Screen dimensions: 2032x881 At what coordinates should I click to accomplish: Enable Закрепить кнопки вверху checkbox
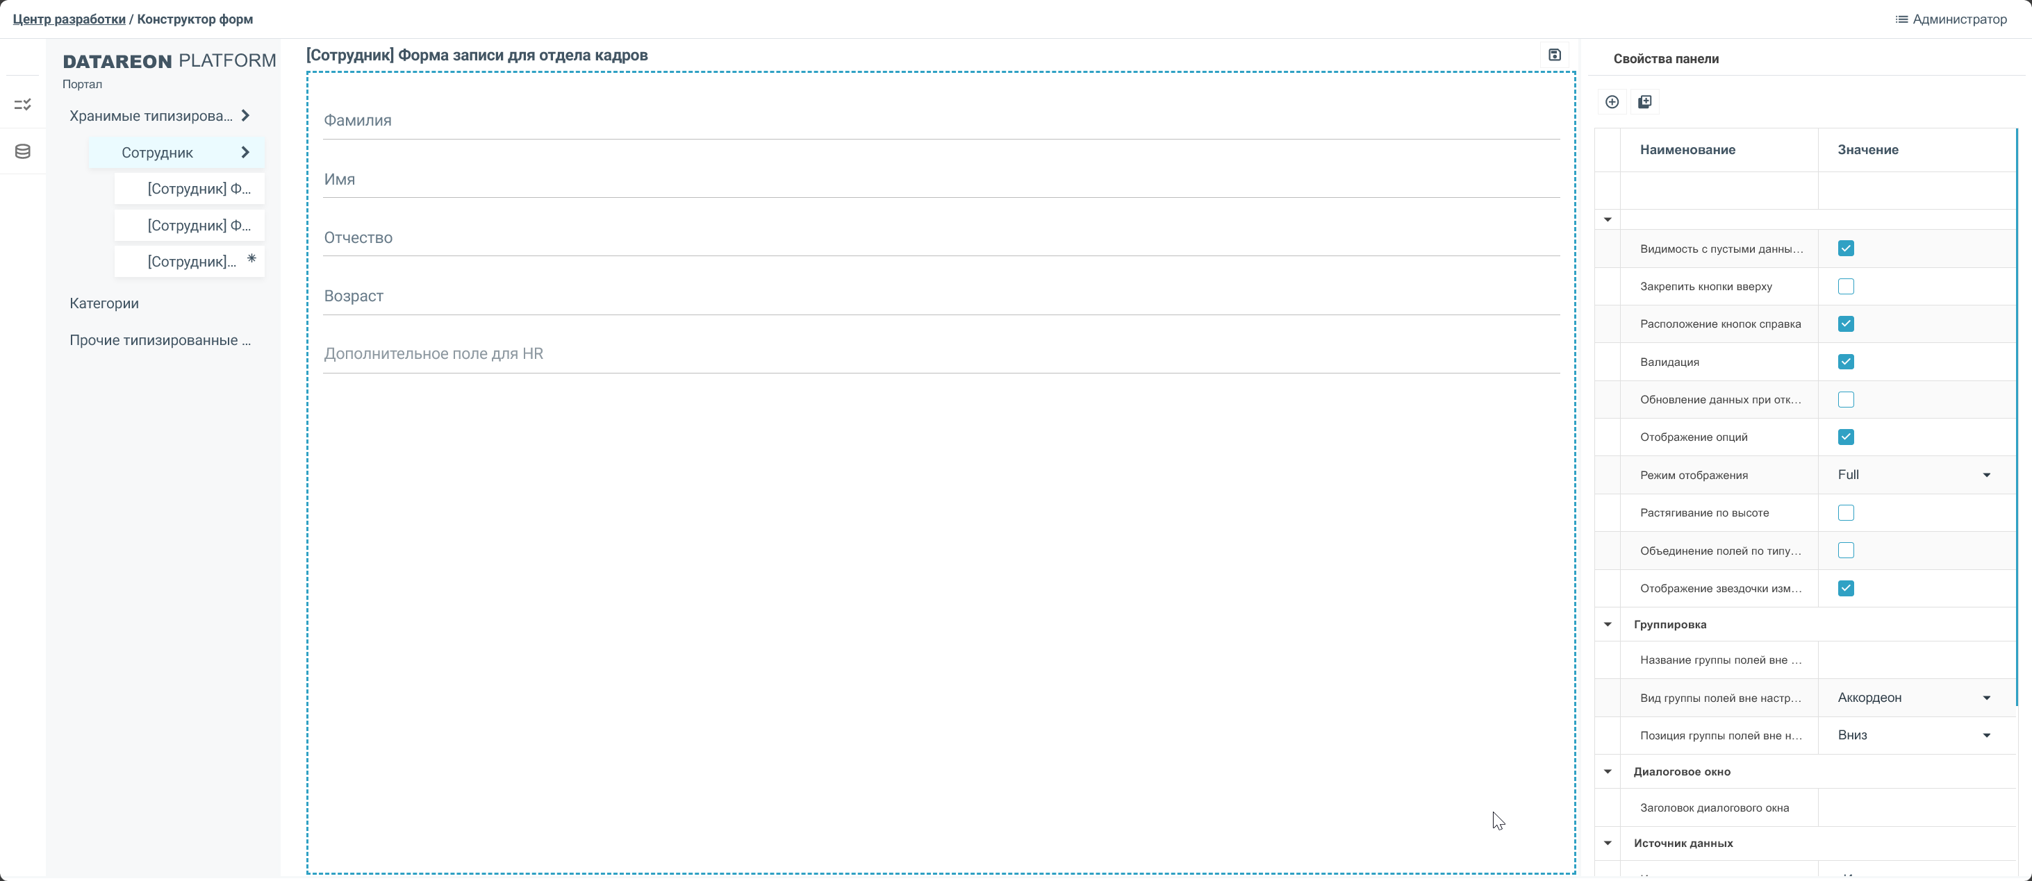pyautogui.click(x=1845, y=286)
